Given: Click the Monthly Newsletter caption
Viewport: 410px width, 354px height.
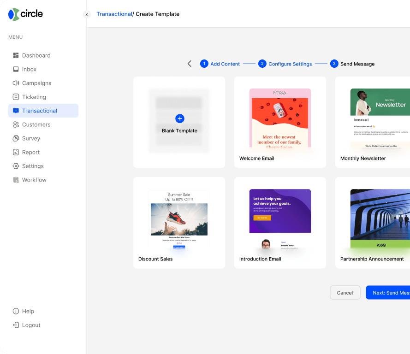Looking at the screenshot, I should [x=363, y=158].
